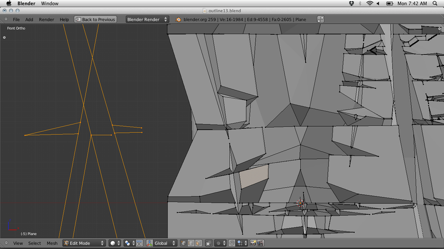The width and height of the screenshot is (444, 249).
Task: Open the Window menu in macOS menu bar
Action: [49, 3]
